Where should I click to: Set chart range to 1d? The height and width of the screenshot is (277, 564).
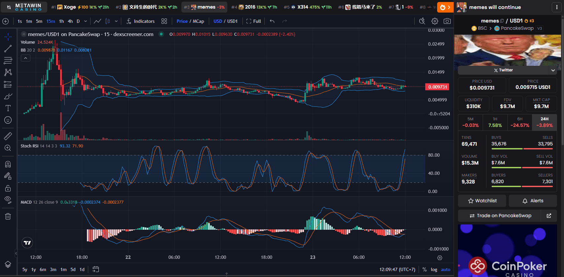pyautogui.click(x=82, y=269)
